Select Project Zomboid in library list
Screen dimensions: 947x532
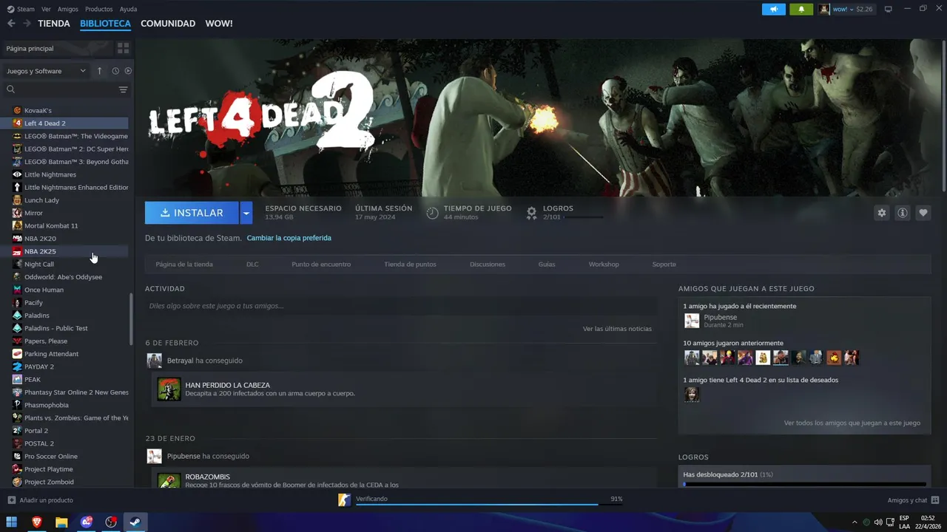[x=65, y=482]
